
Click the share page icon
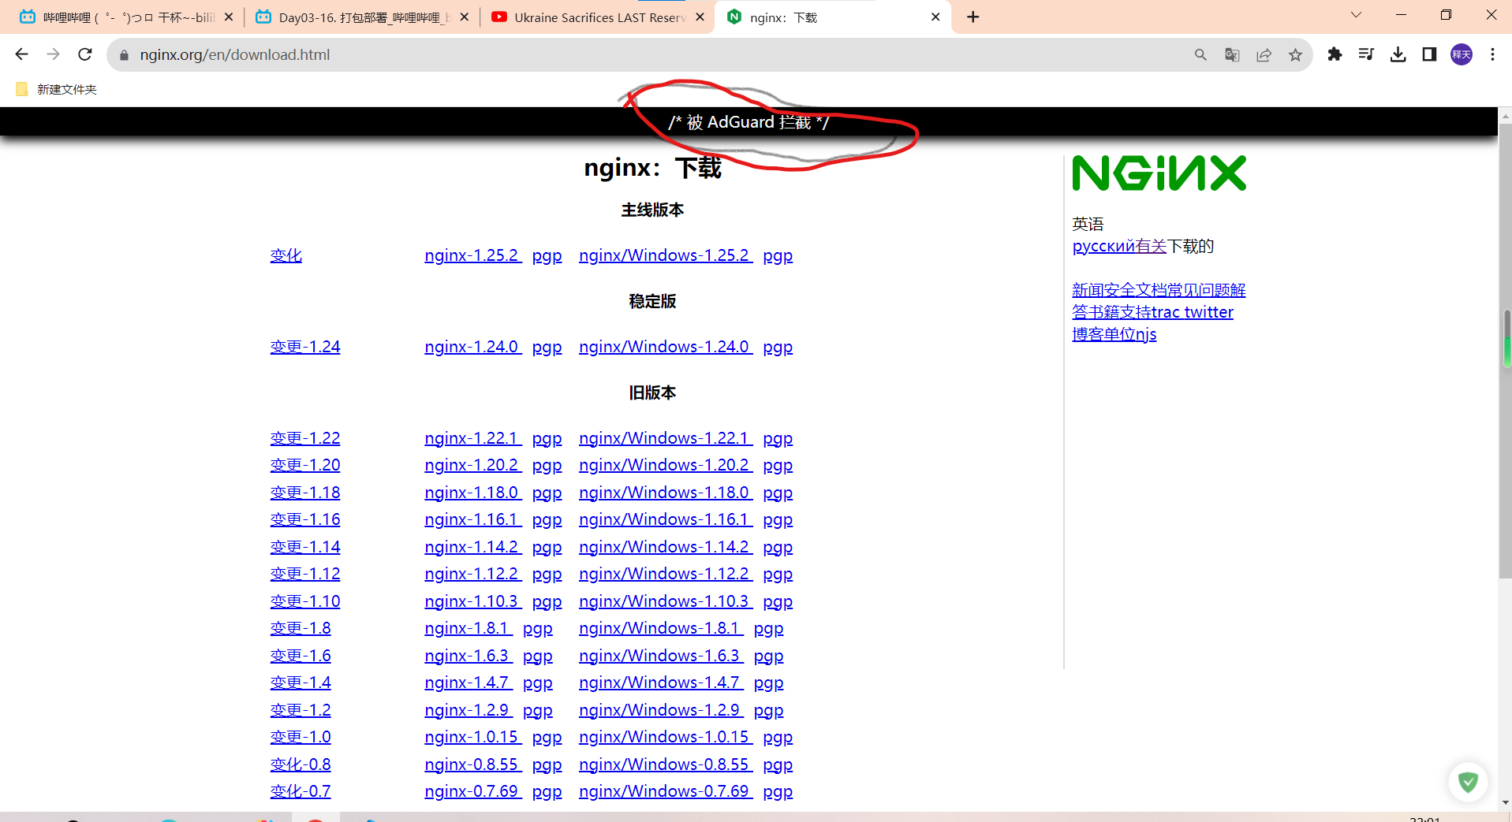(1263, 54)
